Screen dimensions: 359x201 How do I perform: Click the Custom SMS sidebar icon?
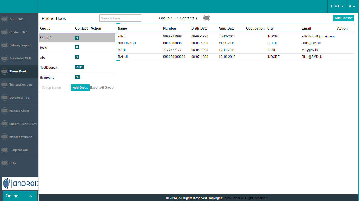(4, 32)
